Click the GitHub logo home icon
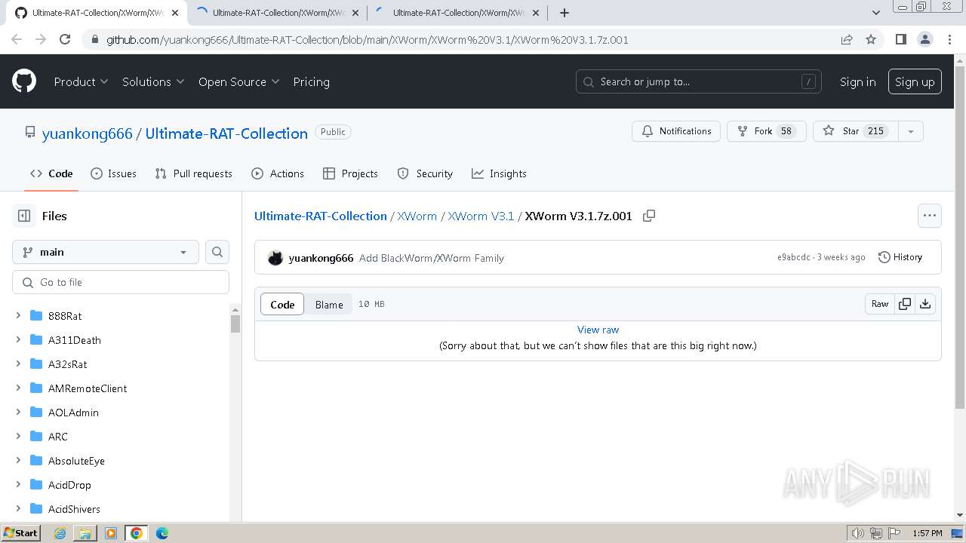Screen dimensions: 966x543 coord(24,81)
